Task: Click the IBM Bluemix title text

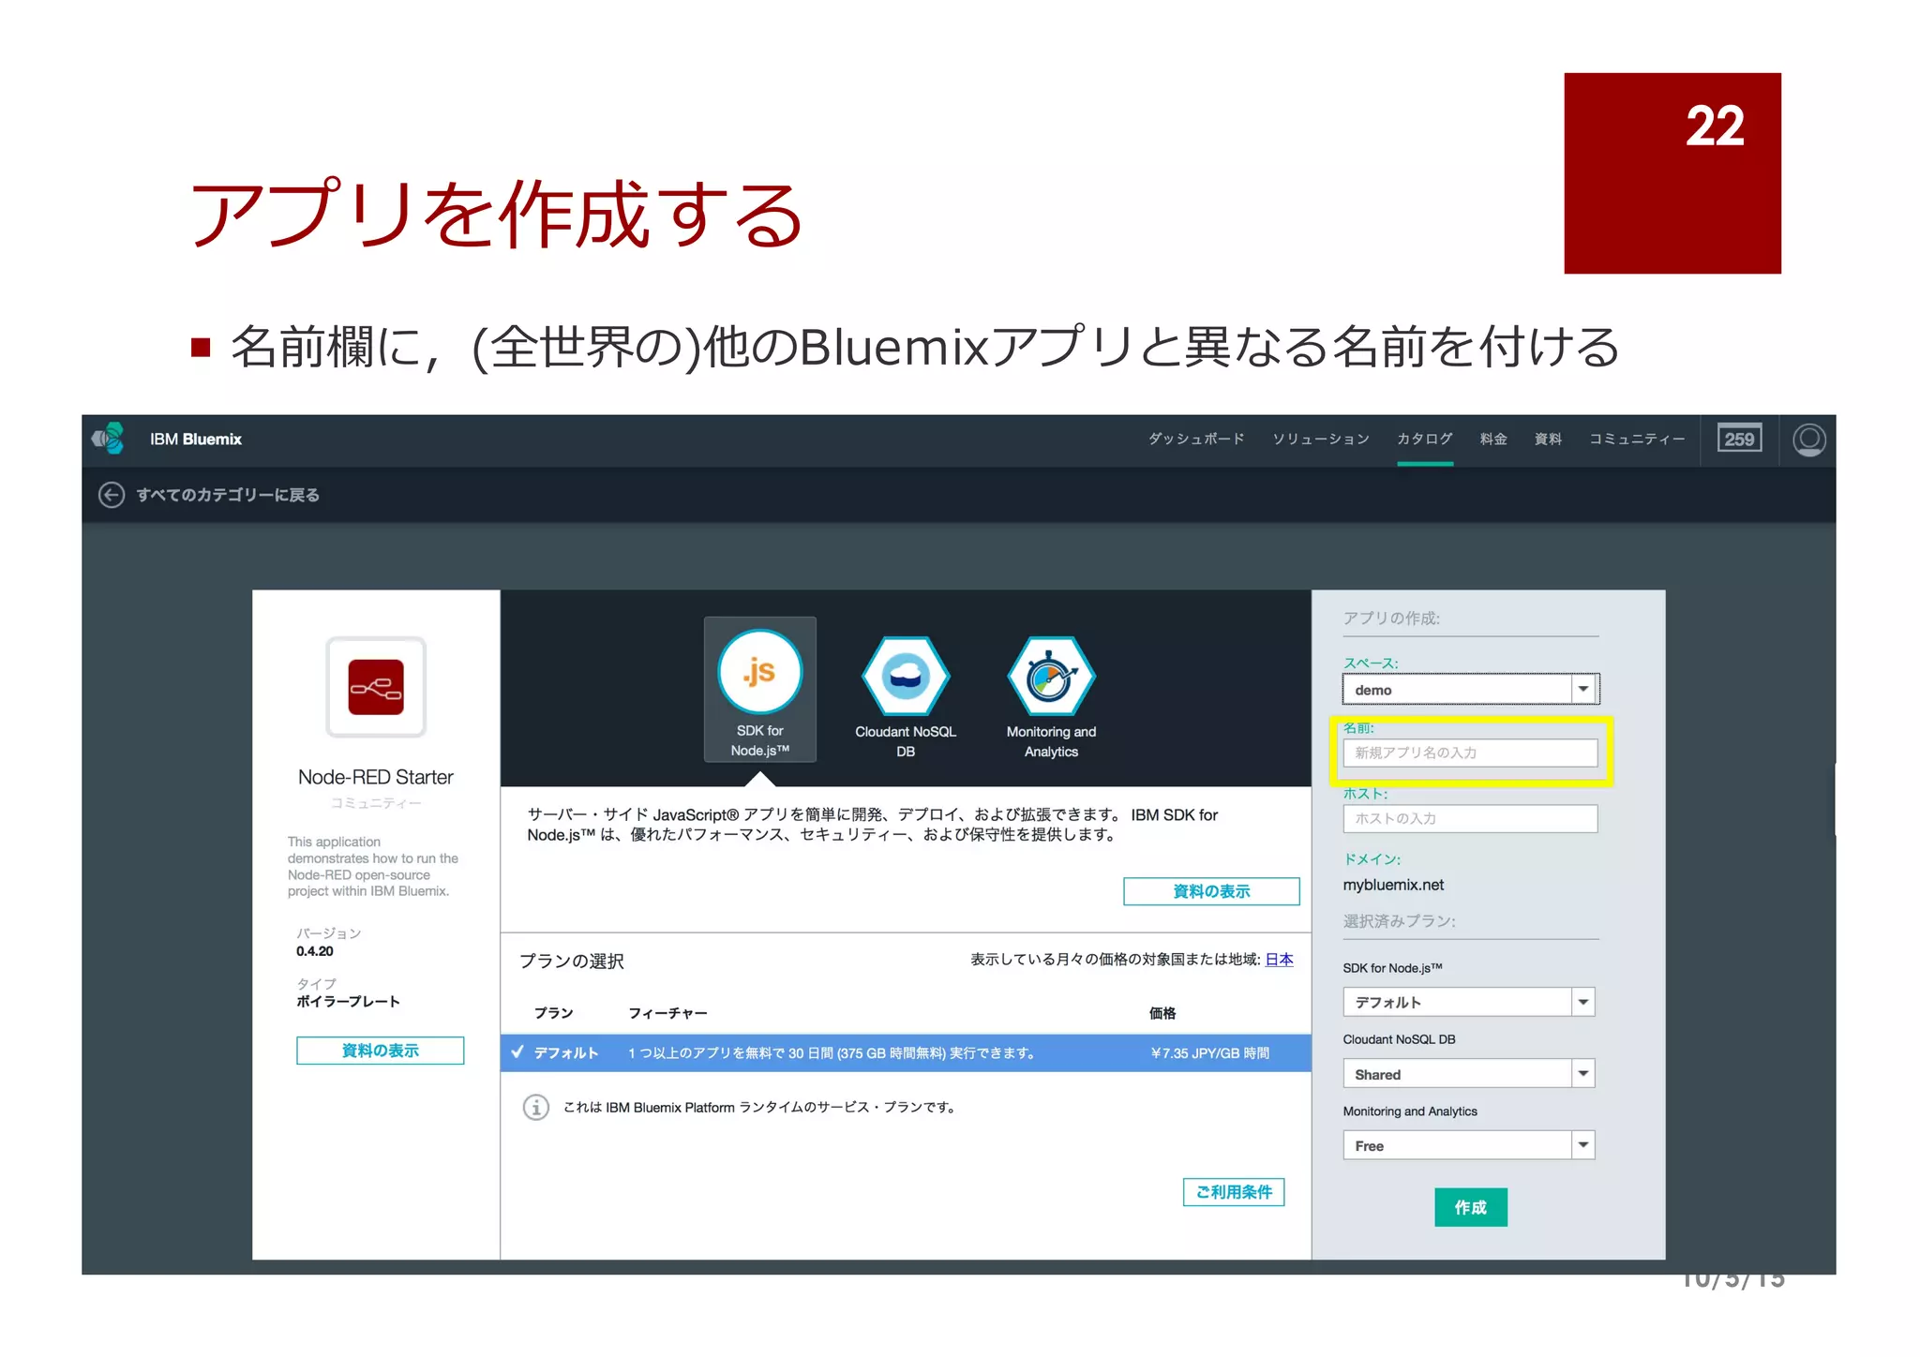Action: [196, 439]
